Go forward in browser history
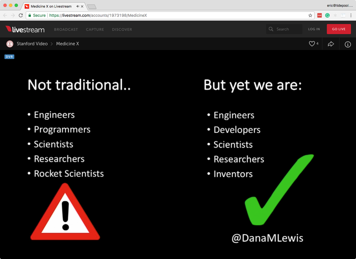Image resolution: width=356 pixels, height=259 pixels. (13, 15)
